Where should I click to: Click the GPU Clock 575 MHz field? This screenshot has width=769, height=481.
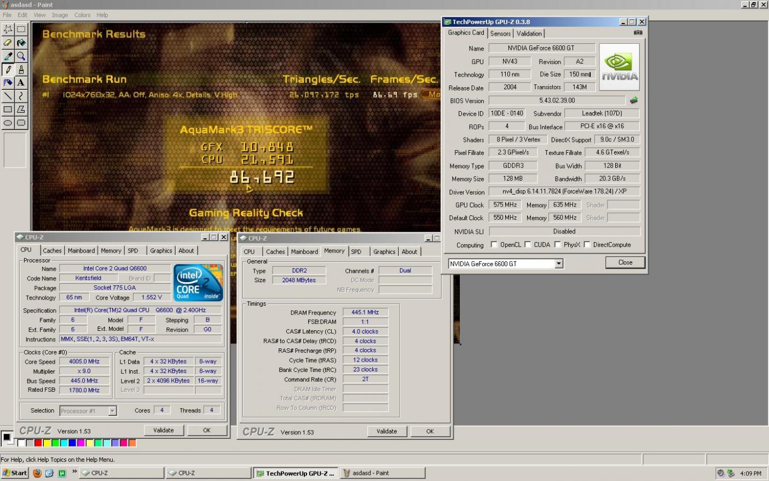tap(505, 205)
